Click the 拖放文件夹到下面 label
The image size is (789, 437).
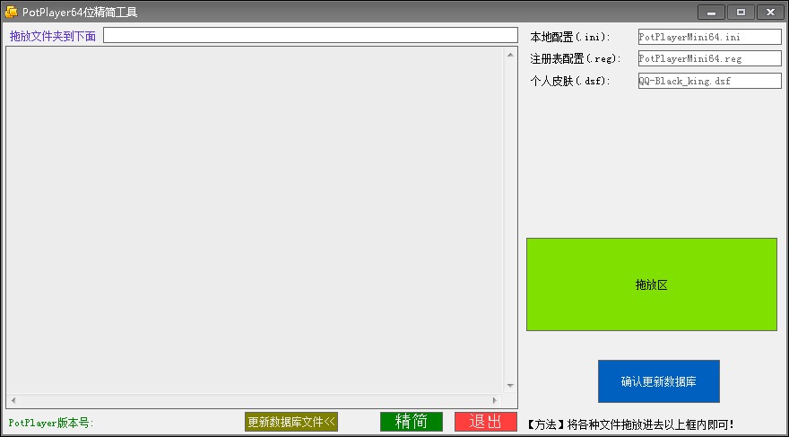[53, 37]
